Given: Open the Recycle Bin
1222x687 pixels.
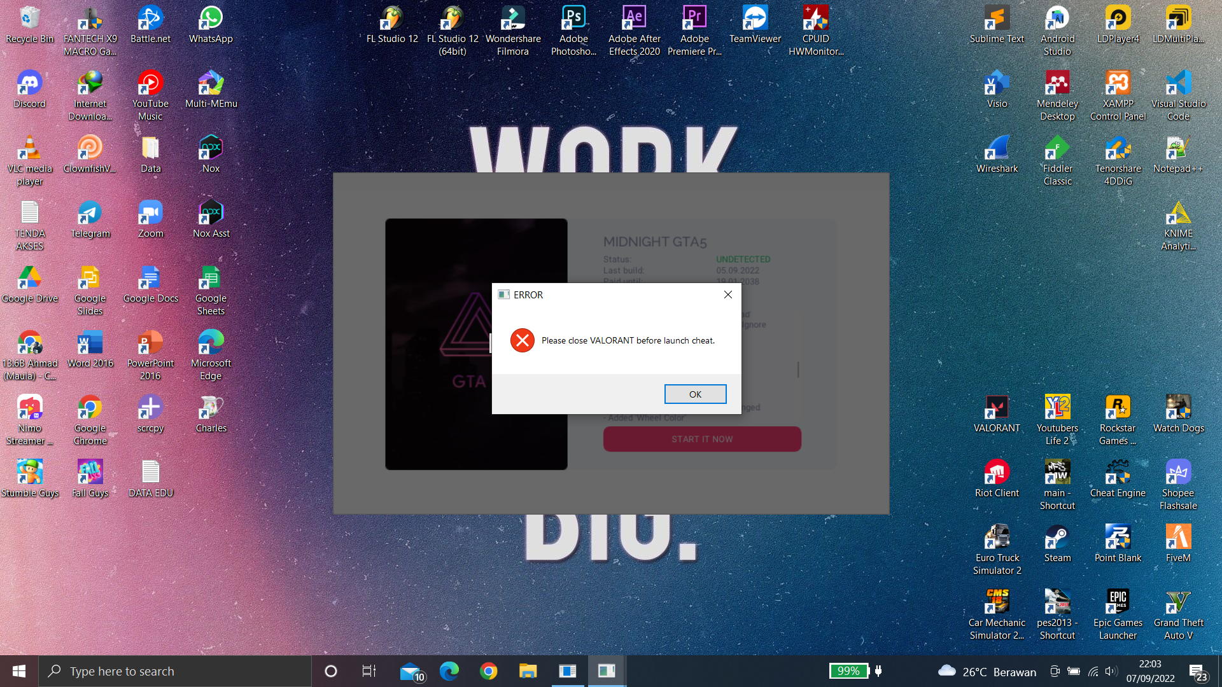Looking at the screenshot, I should coord(29,24).
